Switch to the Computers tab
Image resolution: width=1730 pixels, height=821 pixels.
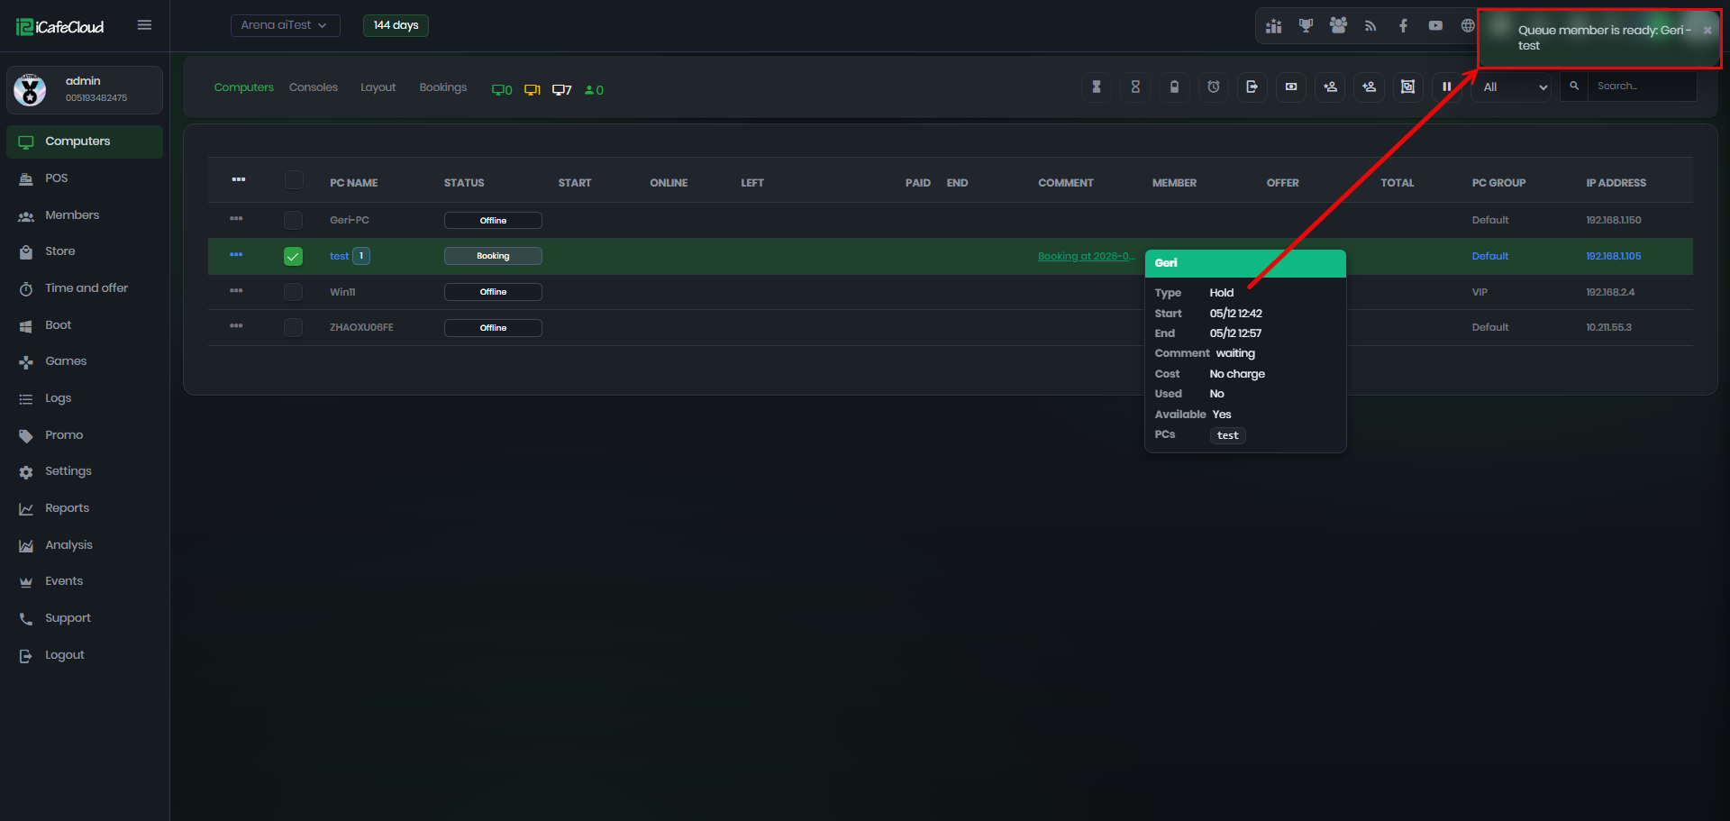pyautogui.click(x=243, y=87)
